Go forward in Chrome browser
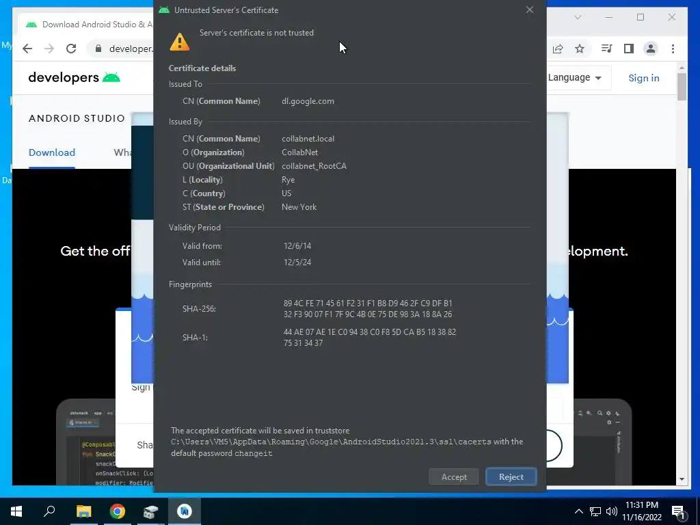 49,49
